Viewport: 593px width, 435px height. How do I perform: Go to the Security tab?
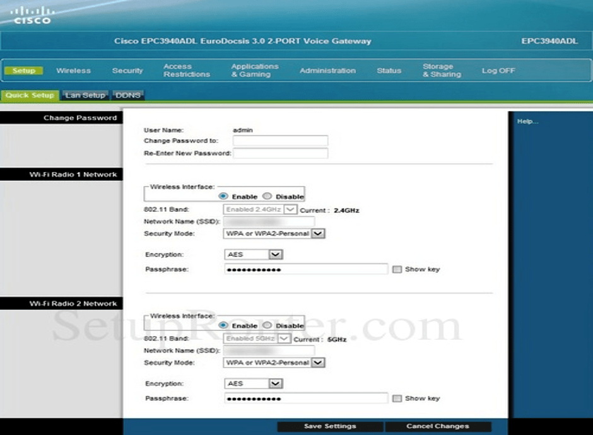(x=127, y=71)
